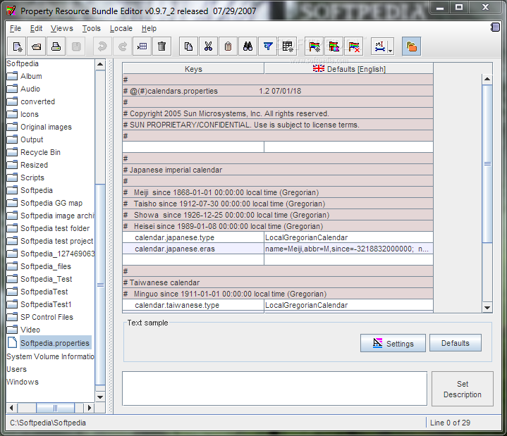Viewport: 507px width, 436px height.
Task: Select the Recycle Bin folder
Action: coord(40,152)
